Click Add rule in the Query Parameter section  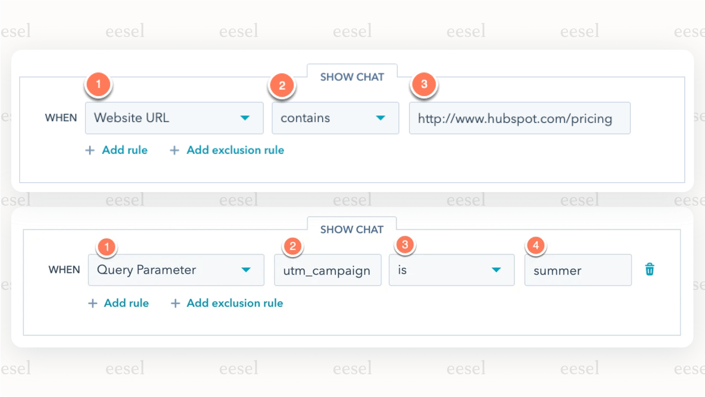point(126,303)
